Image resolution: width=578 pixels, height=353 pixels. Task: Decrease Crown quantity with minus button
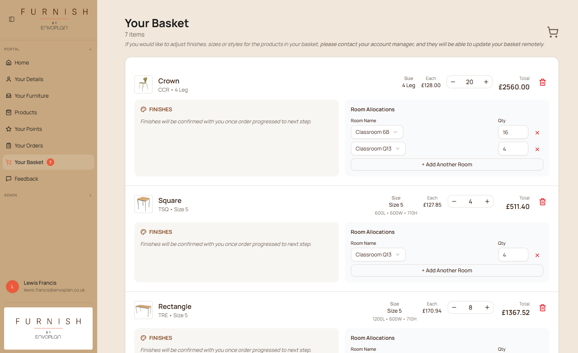pos(453,82)
